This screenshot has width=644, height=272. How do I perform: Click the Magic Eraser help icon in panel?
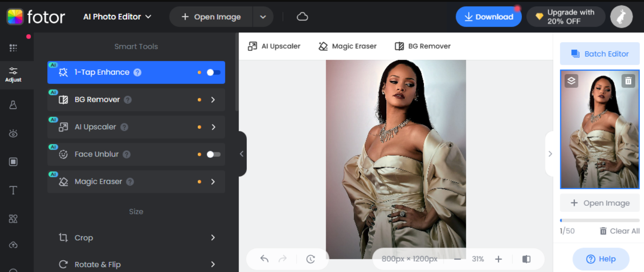click(x=130, y=181)
